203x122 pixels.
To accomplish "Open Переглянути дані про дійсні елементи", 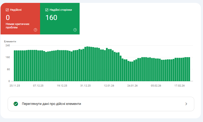I will [x=51, y=104].
